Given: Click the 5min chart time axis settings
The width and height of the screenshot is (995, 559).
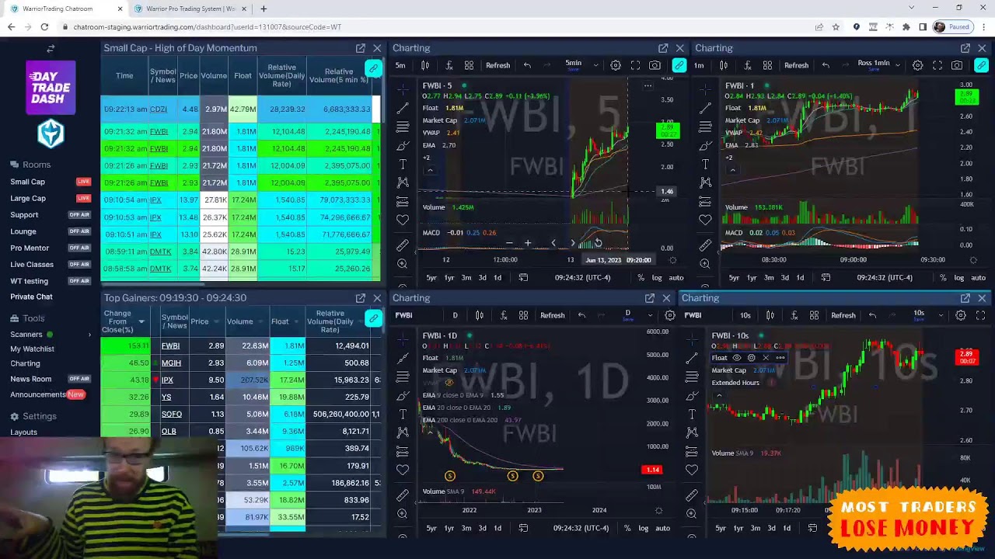Looking at the screenshot, I should (x=672, y=260).
